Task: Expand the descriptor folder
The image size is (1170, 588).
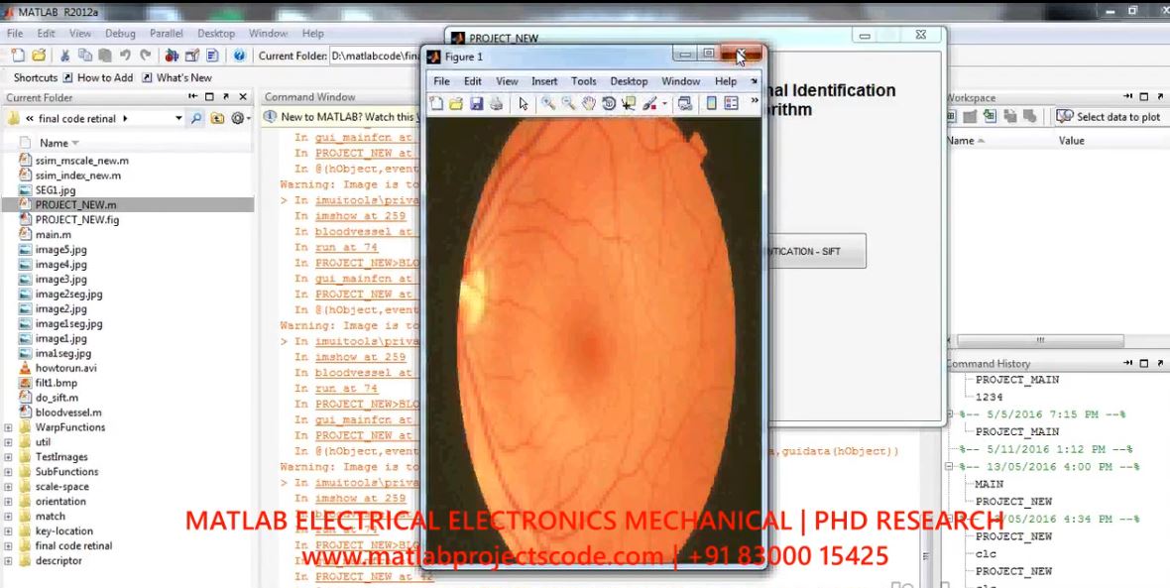Action: 8,560
